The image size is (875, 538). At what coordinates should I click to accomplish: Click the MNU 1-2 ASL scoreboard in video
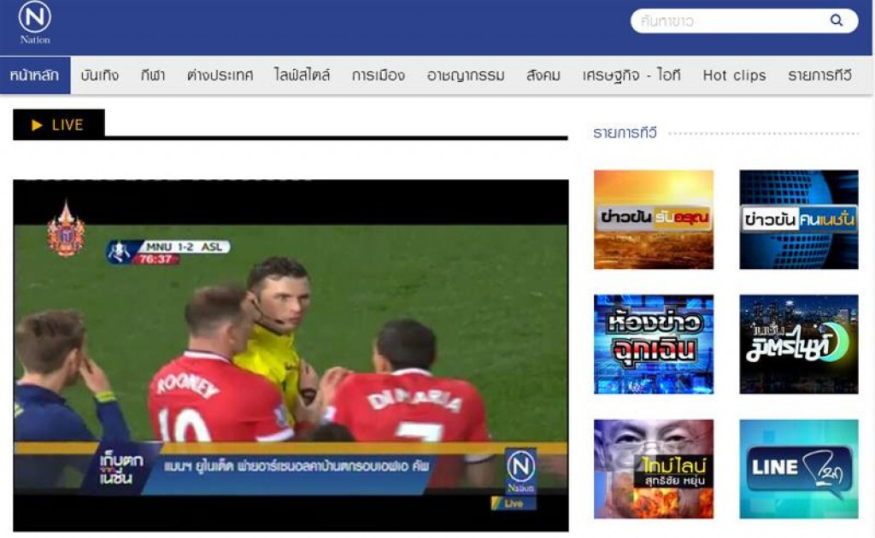point(168,252)
